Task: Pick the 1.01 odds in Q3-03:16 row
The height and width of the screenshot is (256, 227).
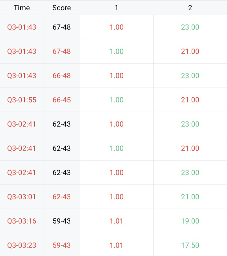Action: (117, 221)
